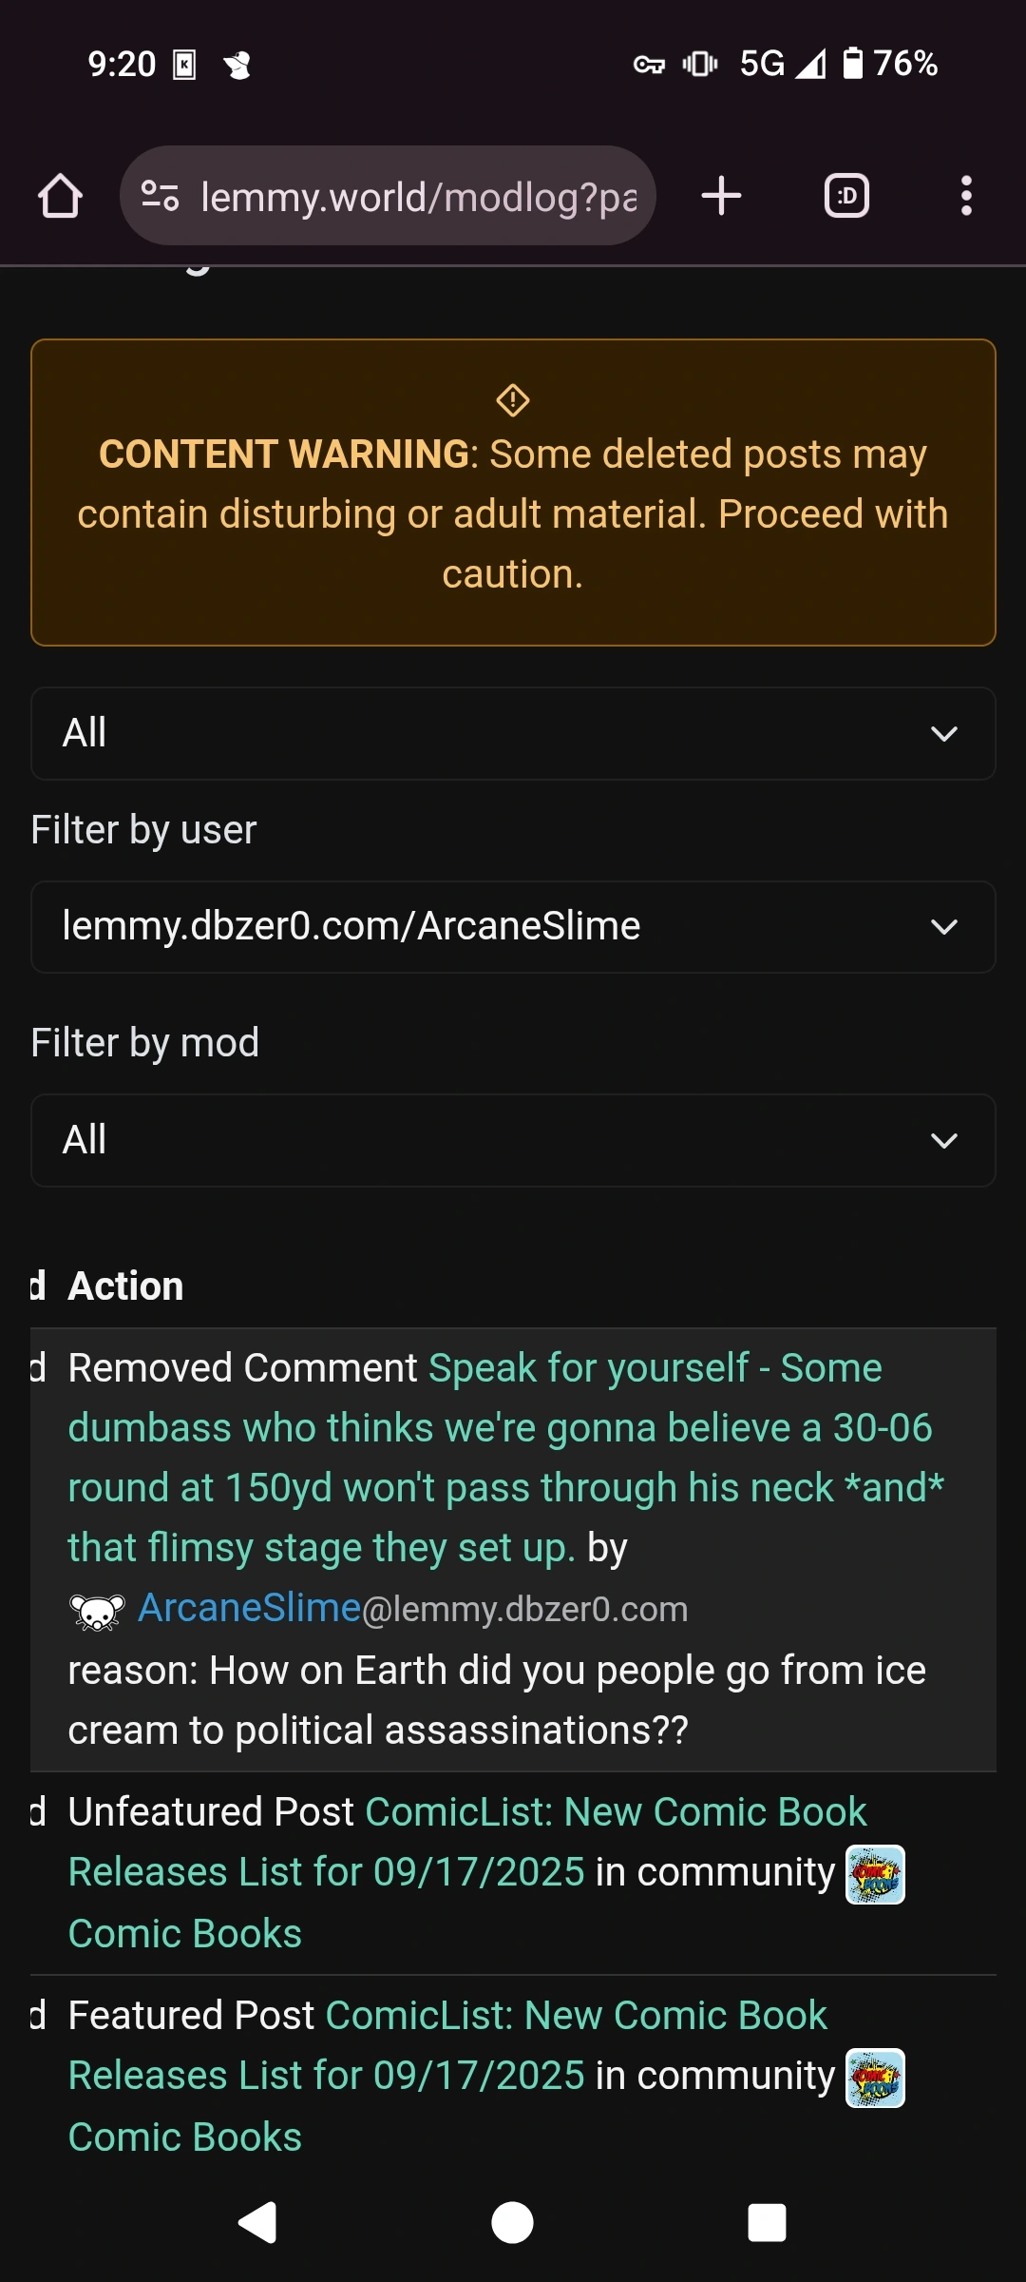Open browser three-dot menu
The width and height of the screenshot is (1026, 2282).
click(x=966, y=196)
